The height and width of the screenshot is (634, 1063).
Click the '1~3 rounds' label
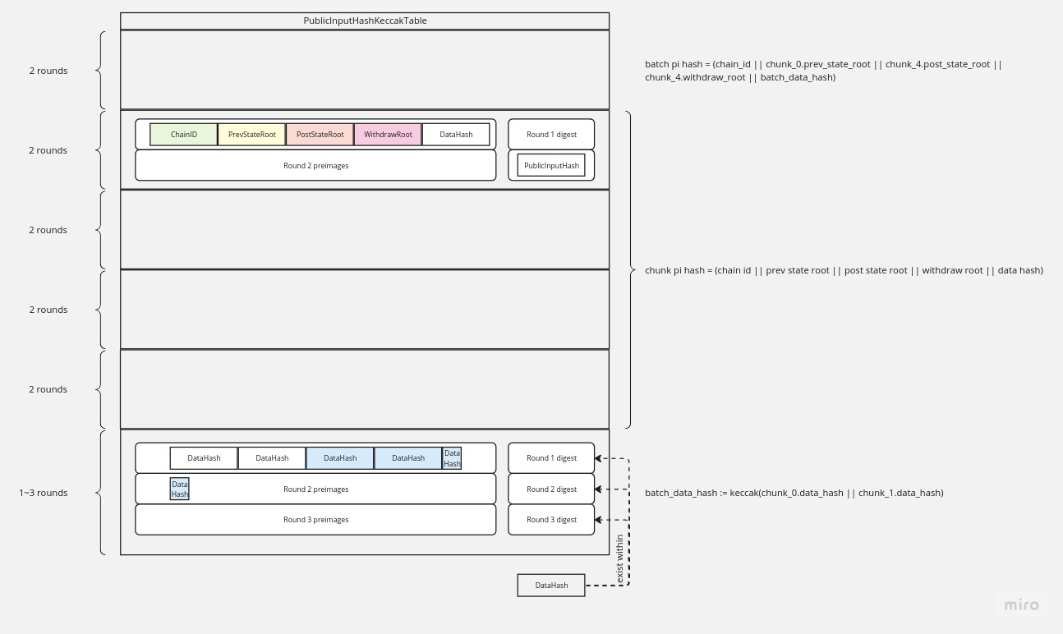[44, 493]
